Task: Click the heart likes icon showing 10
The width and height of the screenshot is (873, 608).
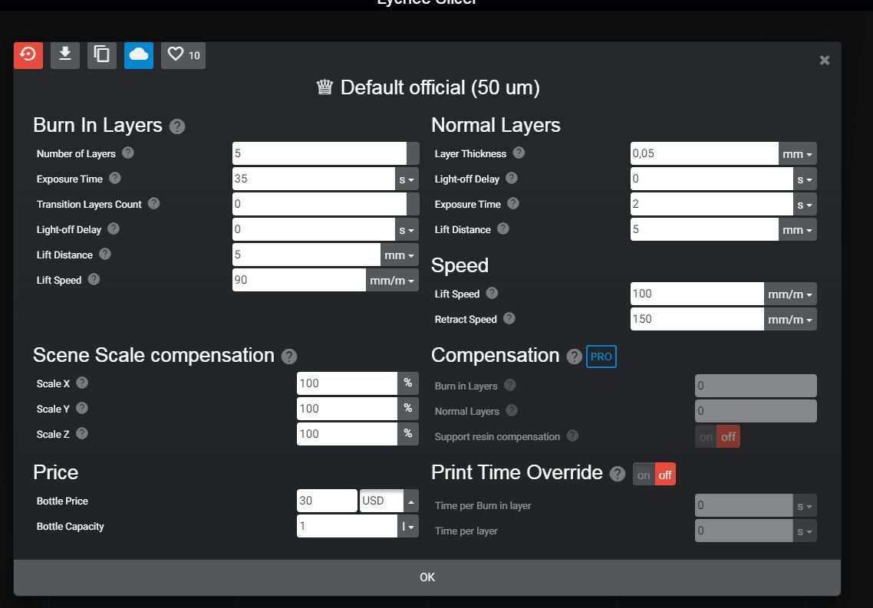Action: click(x=183, y=55)
